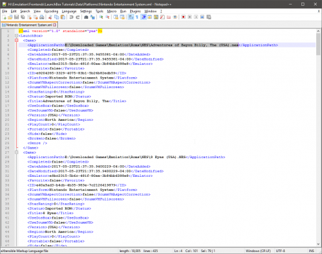This screenshot has width=322, height=254.
Task: Toggle Show All Characters pilcrow icon
Action: click(x=137, y=17)
